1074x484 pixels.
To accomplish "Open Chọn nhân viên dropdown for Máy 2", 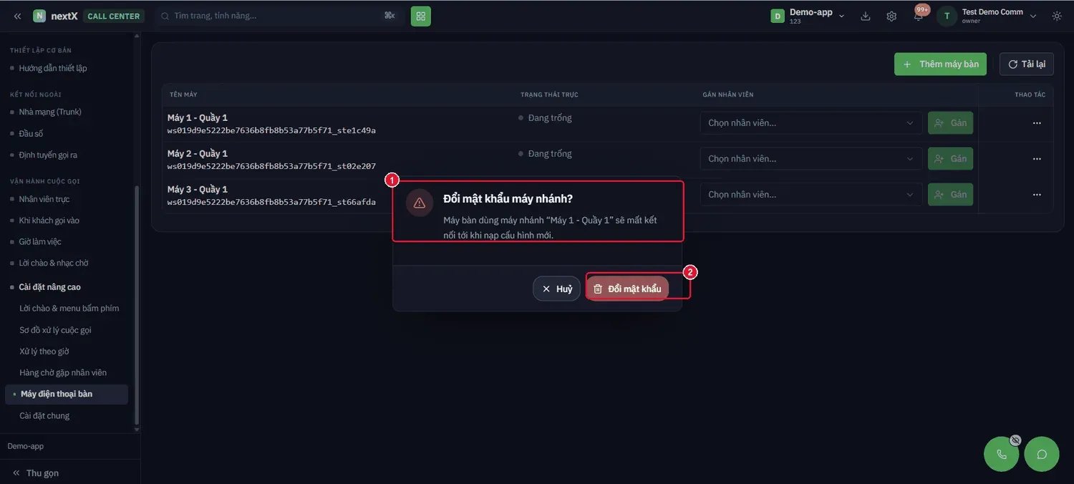I will pyautogui.click(x=811, y=159).
